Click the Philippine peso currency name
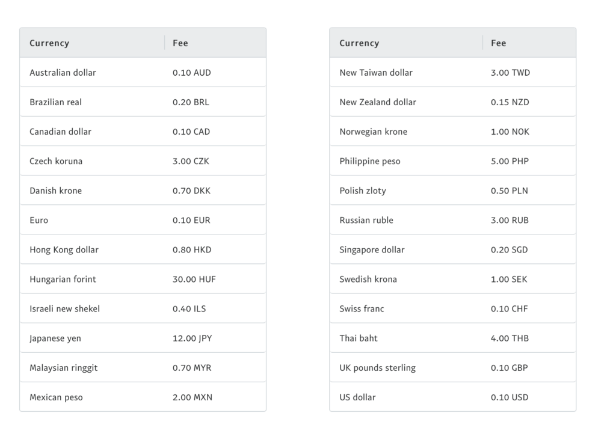This screenshot has width=616, height=431. (x=370, y=161)
